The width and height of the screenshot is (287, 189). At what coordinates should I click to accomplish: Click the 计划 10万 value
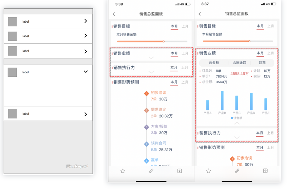click(x=267, y=71)
